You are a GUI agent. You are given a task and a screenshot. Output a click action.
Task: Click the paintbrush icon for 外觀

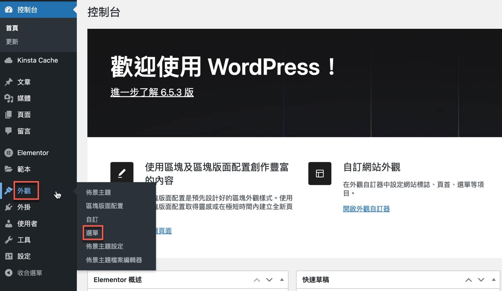pyautogui.click(x=9, y=191)
